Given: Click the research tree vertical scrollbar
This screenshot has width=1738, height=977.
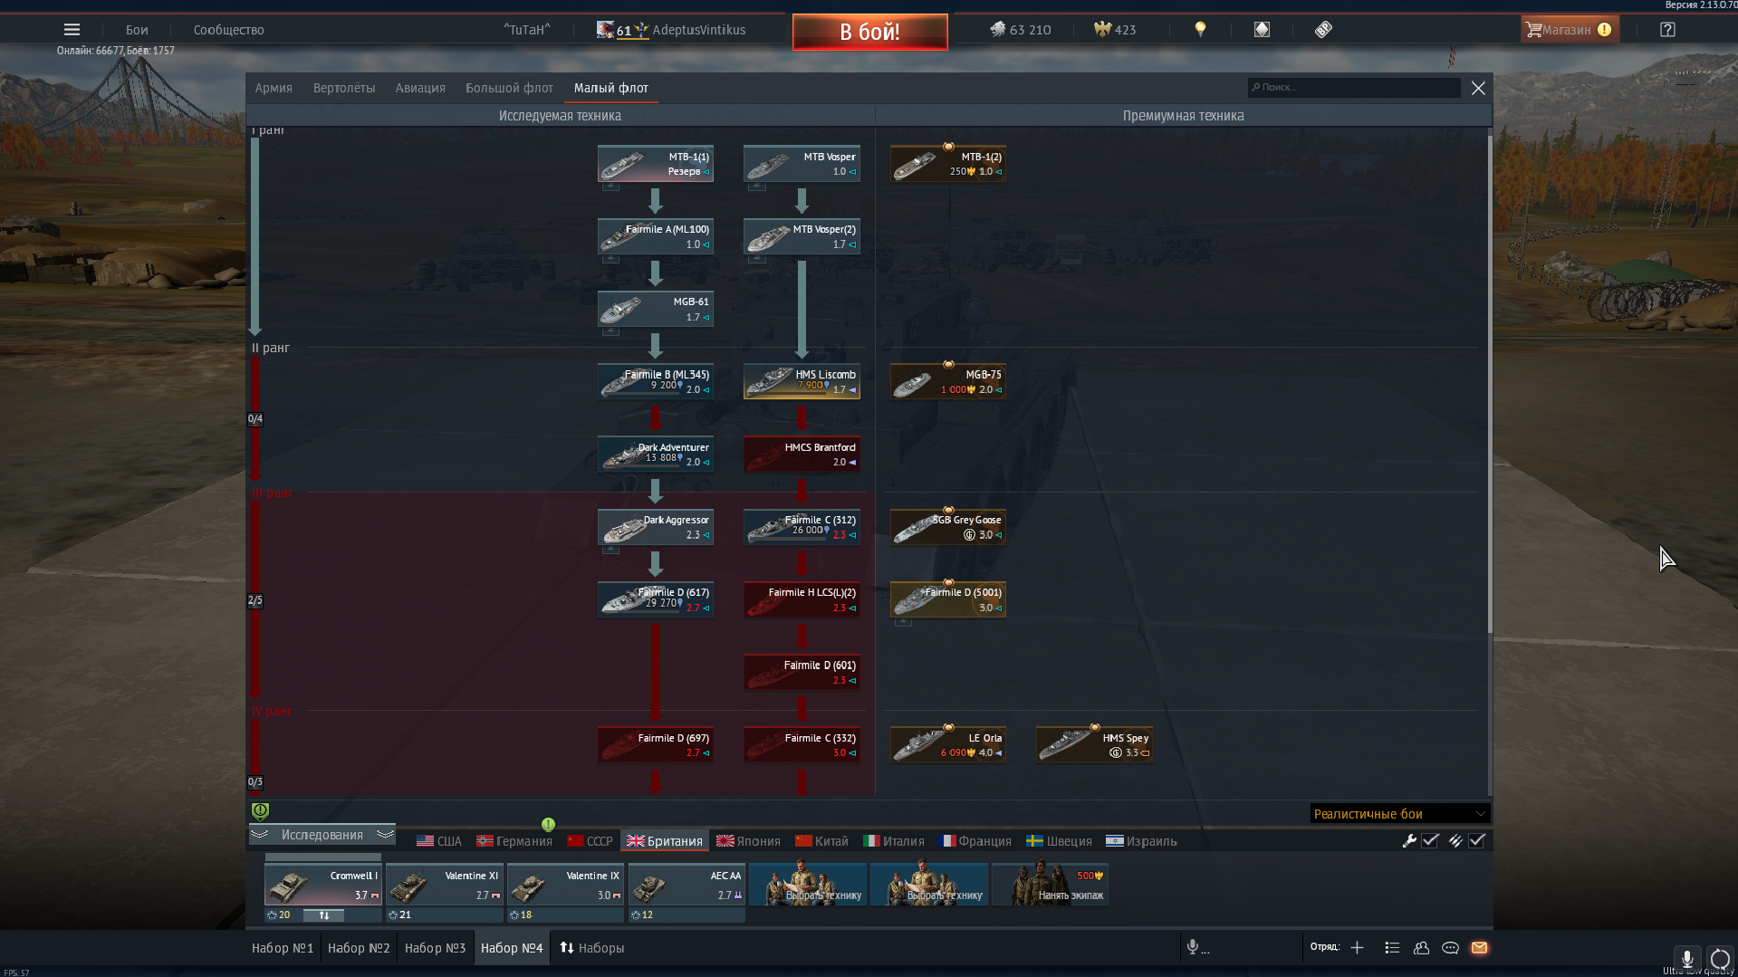Looking at the screenshot, I should pos(1489,384).
